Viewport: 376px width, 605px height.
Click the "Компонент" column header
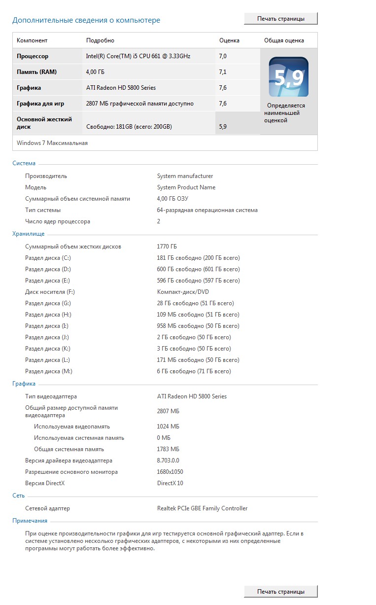pos(32,40)
